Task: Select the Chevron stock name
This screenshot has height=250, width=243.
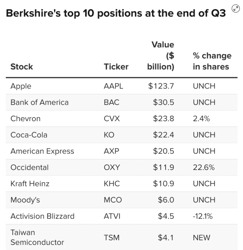Action: pyautogui.click(x=25, y=119)
